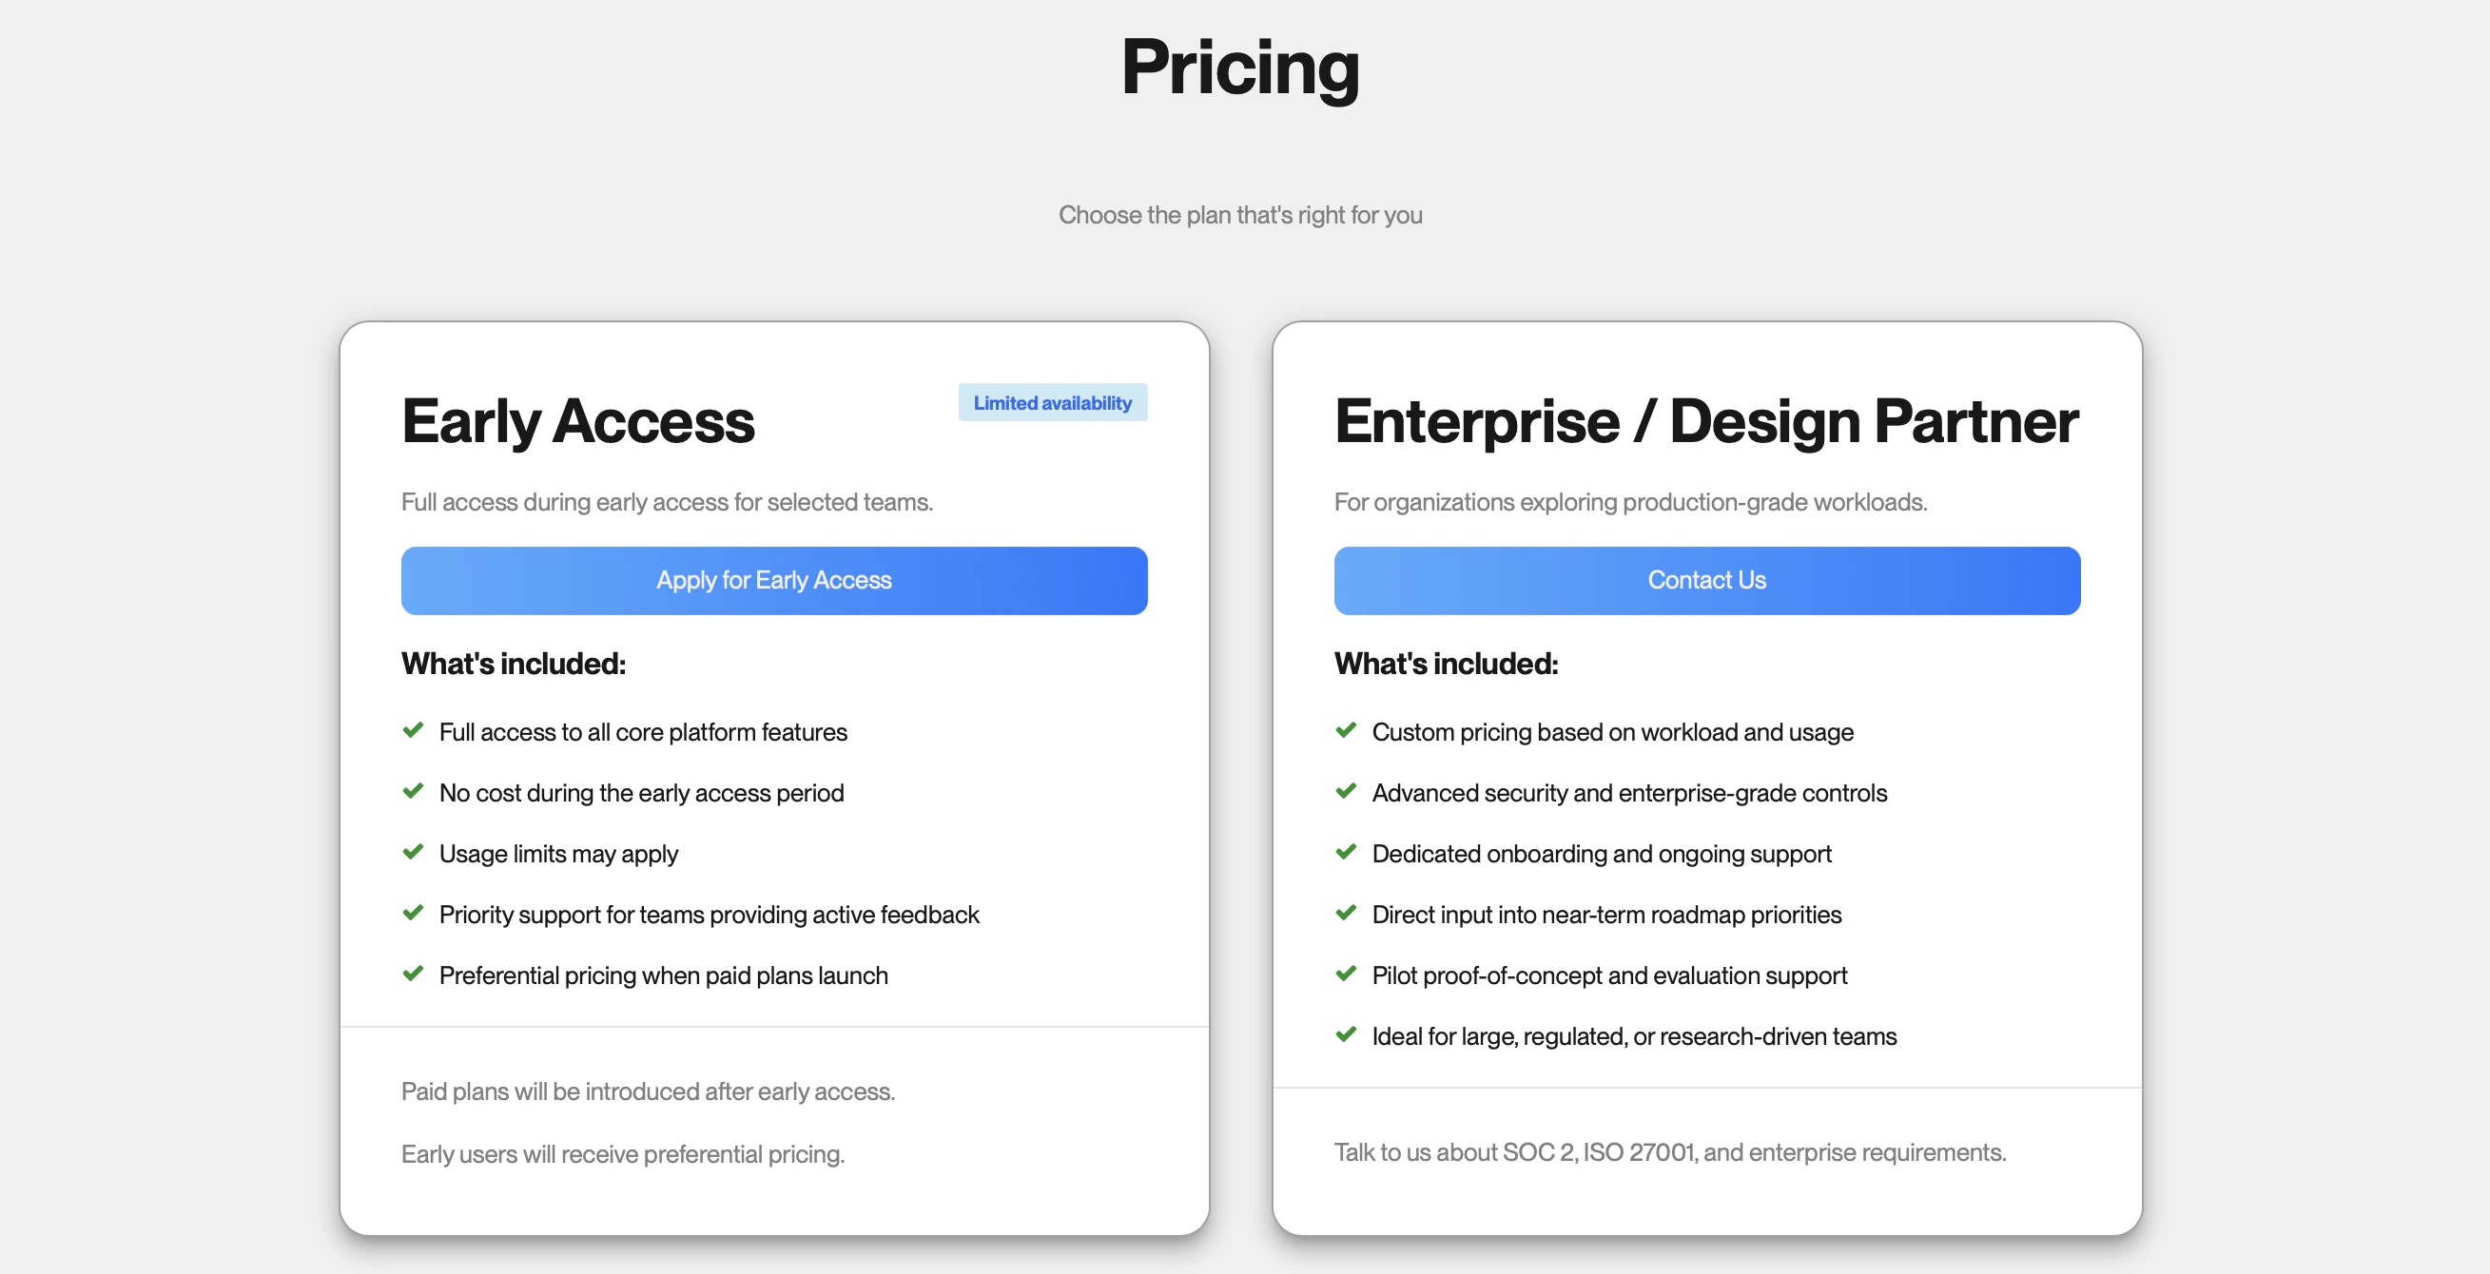Click the checkmark beside 'Pilot proof-of-concept and evaluation support'
This screenshot has width=2490, height=1274.
pyautogui.click(x=1346, y=975)
